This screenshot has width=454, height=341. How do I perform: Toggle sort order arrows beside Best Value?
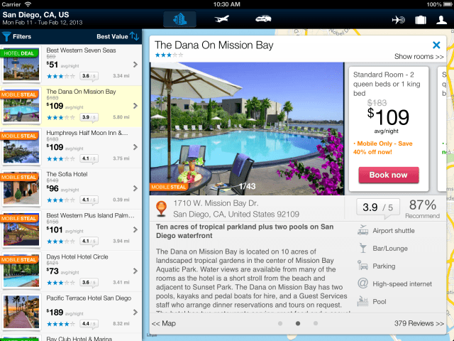[134, 36]
